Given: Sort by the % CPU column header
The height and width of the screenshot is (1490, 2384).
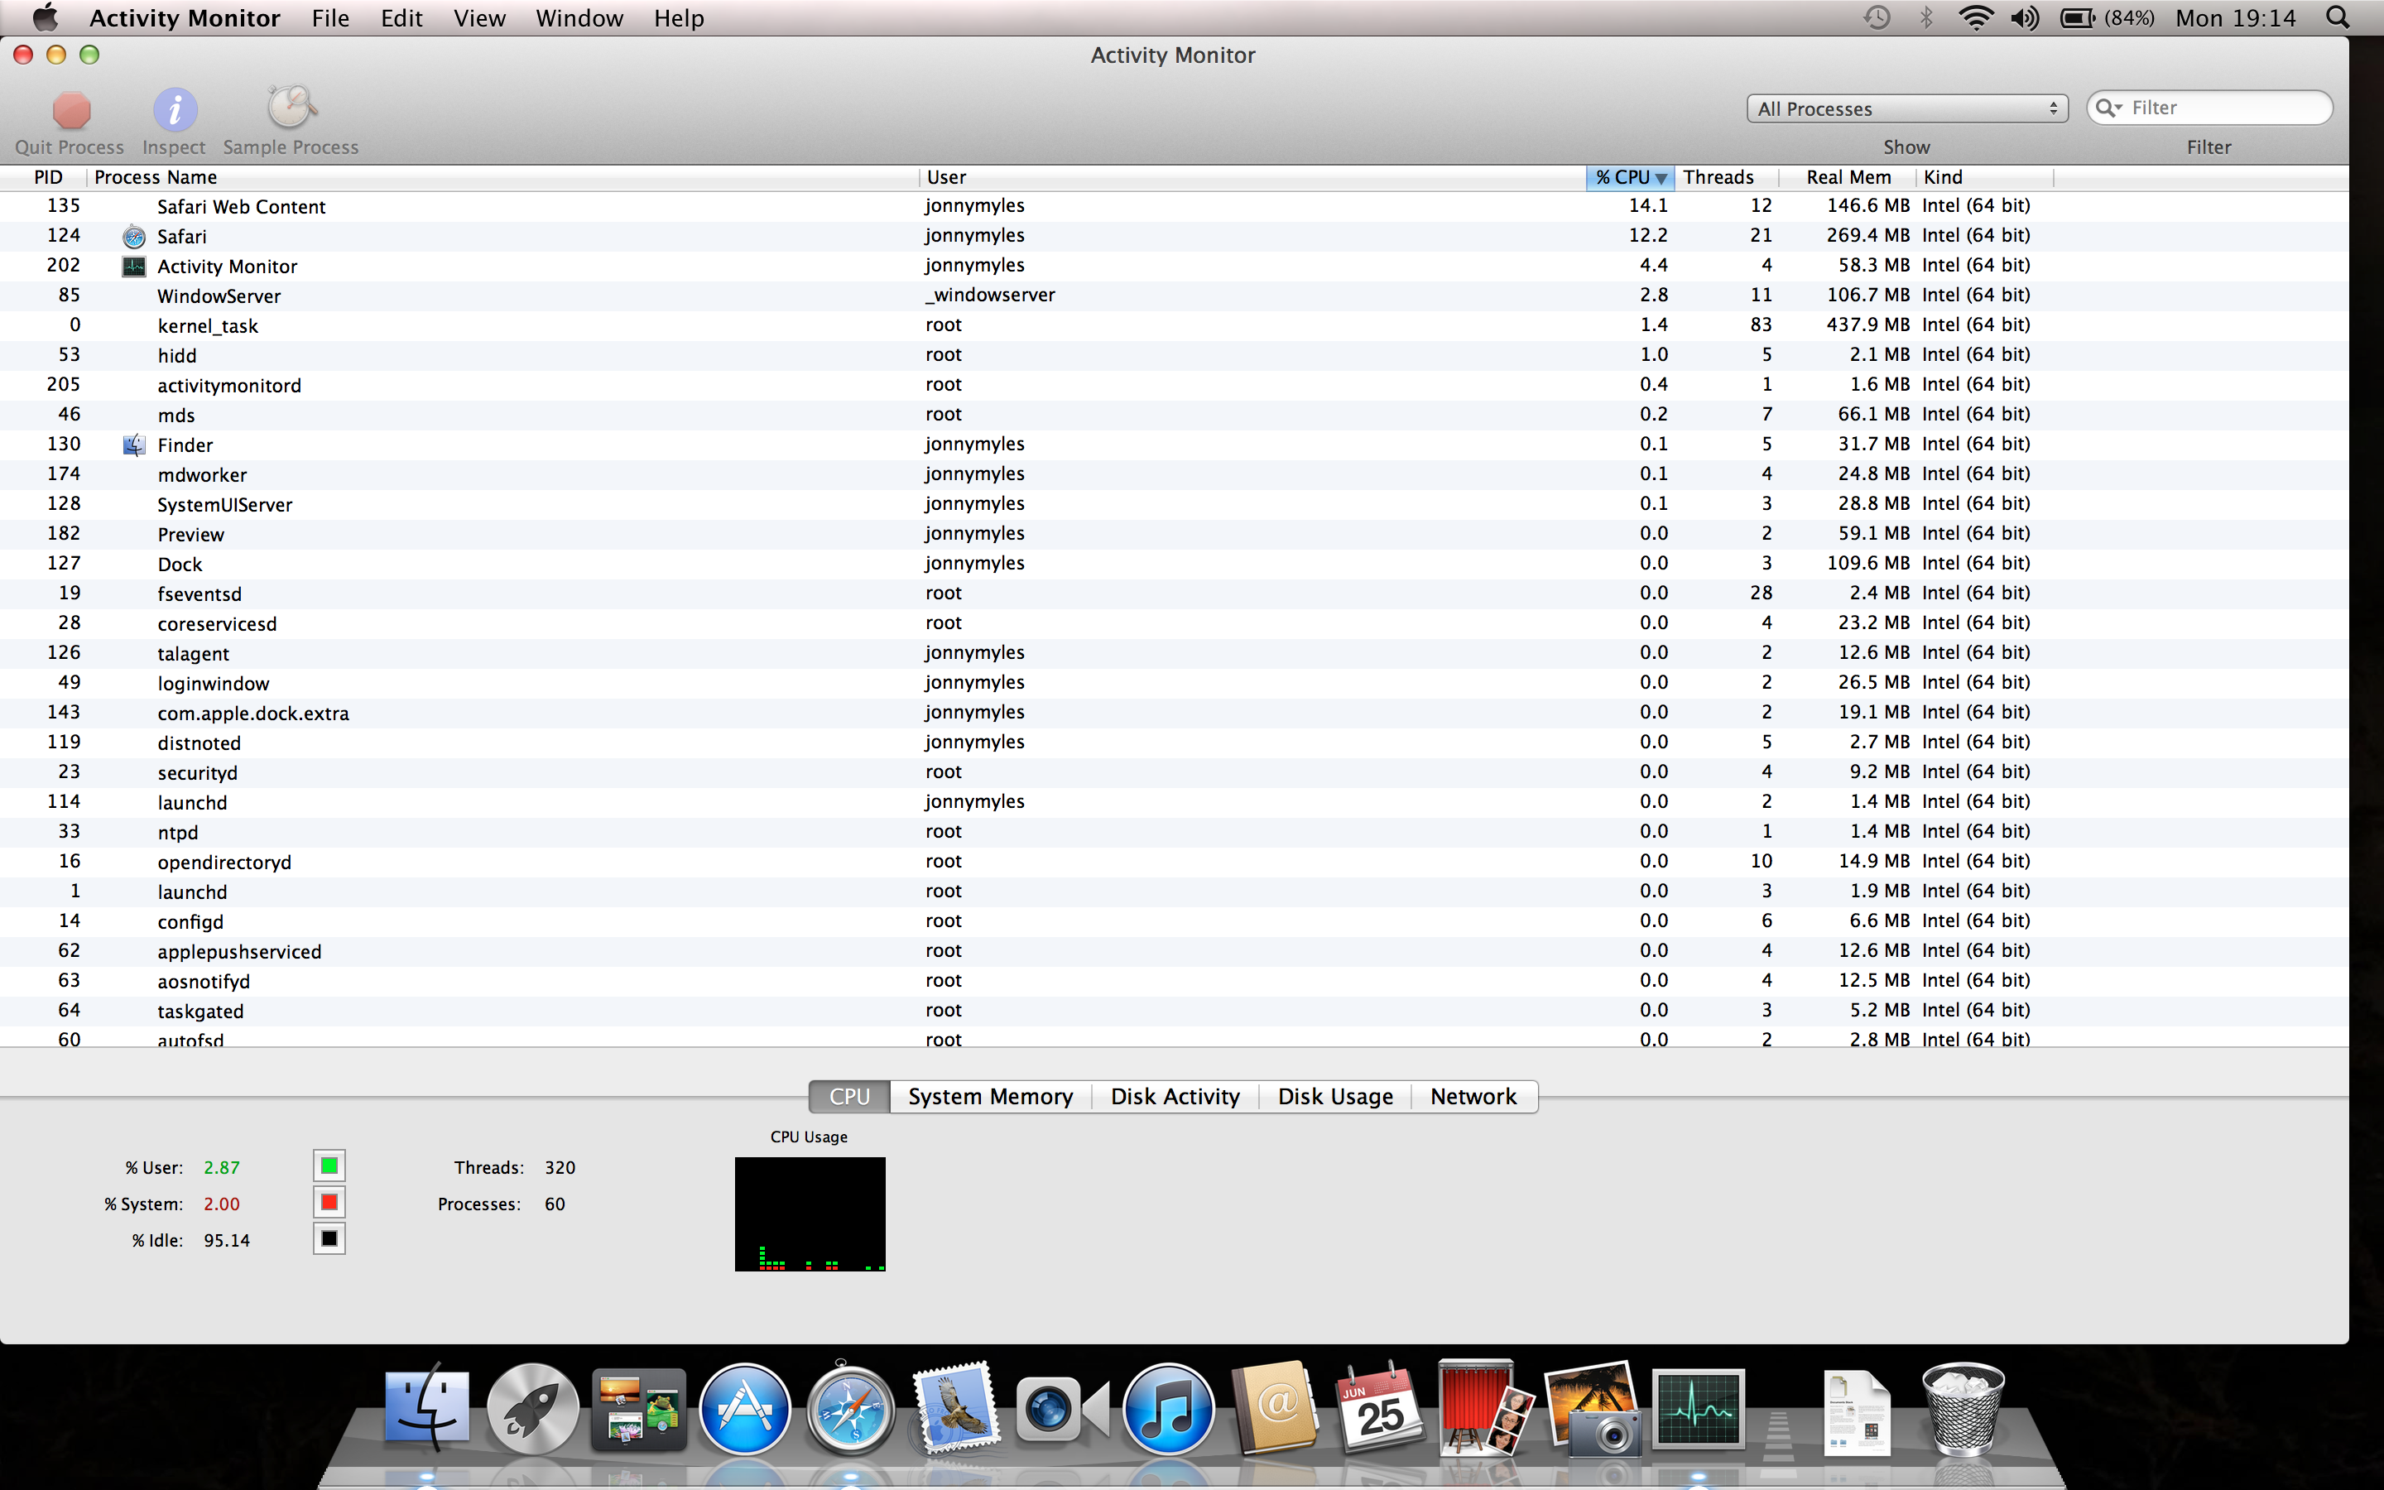Looking at the screenshot, I should 1632,177.
